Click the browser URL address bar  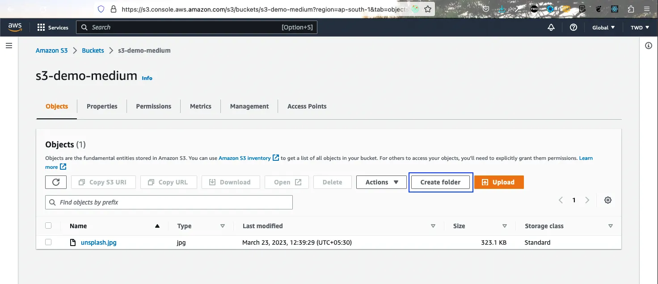click(x=264, y=9)
